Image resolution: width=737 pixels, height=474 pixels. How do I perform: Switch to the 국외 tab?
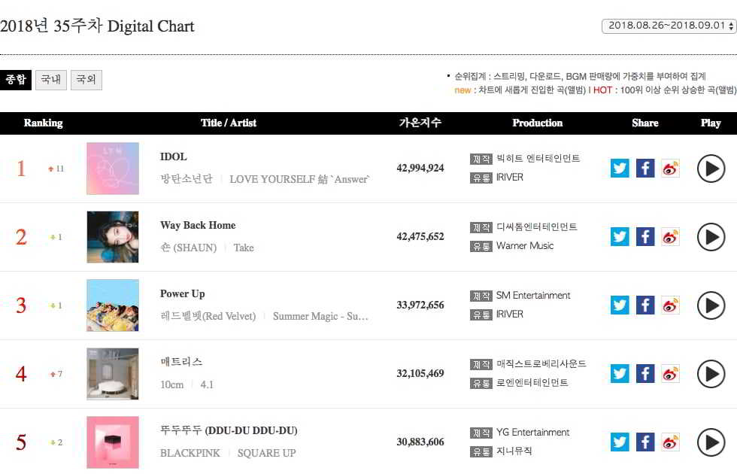point(86,80)
